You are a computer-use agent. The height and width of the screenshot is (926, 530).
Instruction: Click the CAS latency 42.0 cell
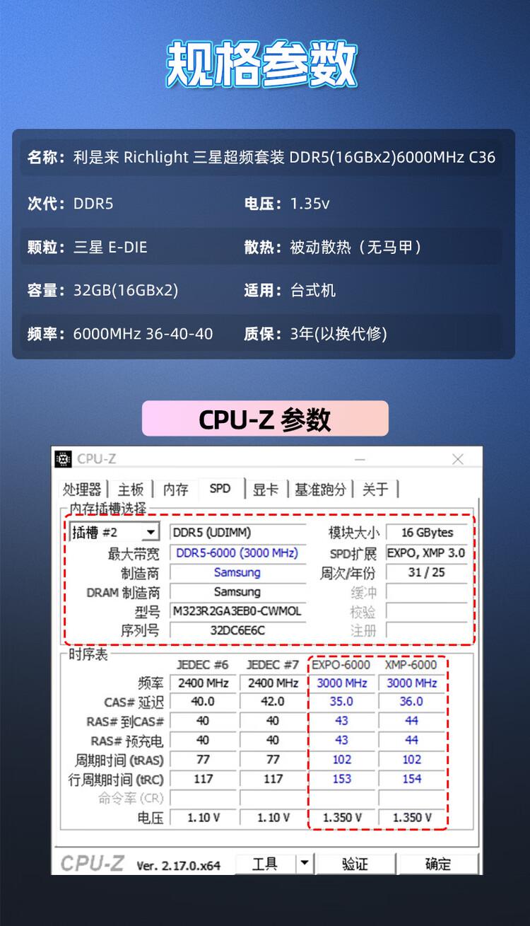(273, 702)
